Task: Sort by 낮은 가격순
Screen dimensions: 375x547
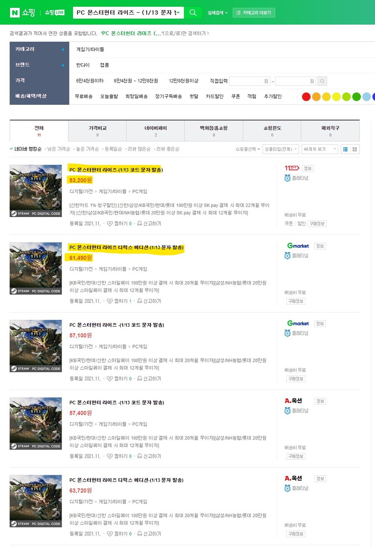Action: tap(57, 149)
